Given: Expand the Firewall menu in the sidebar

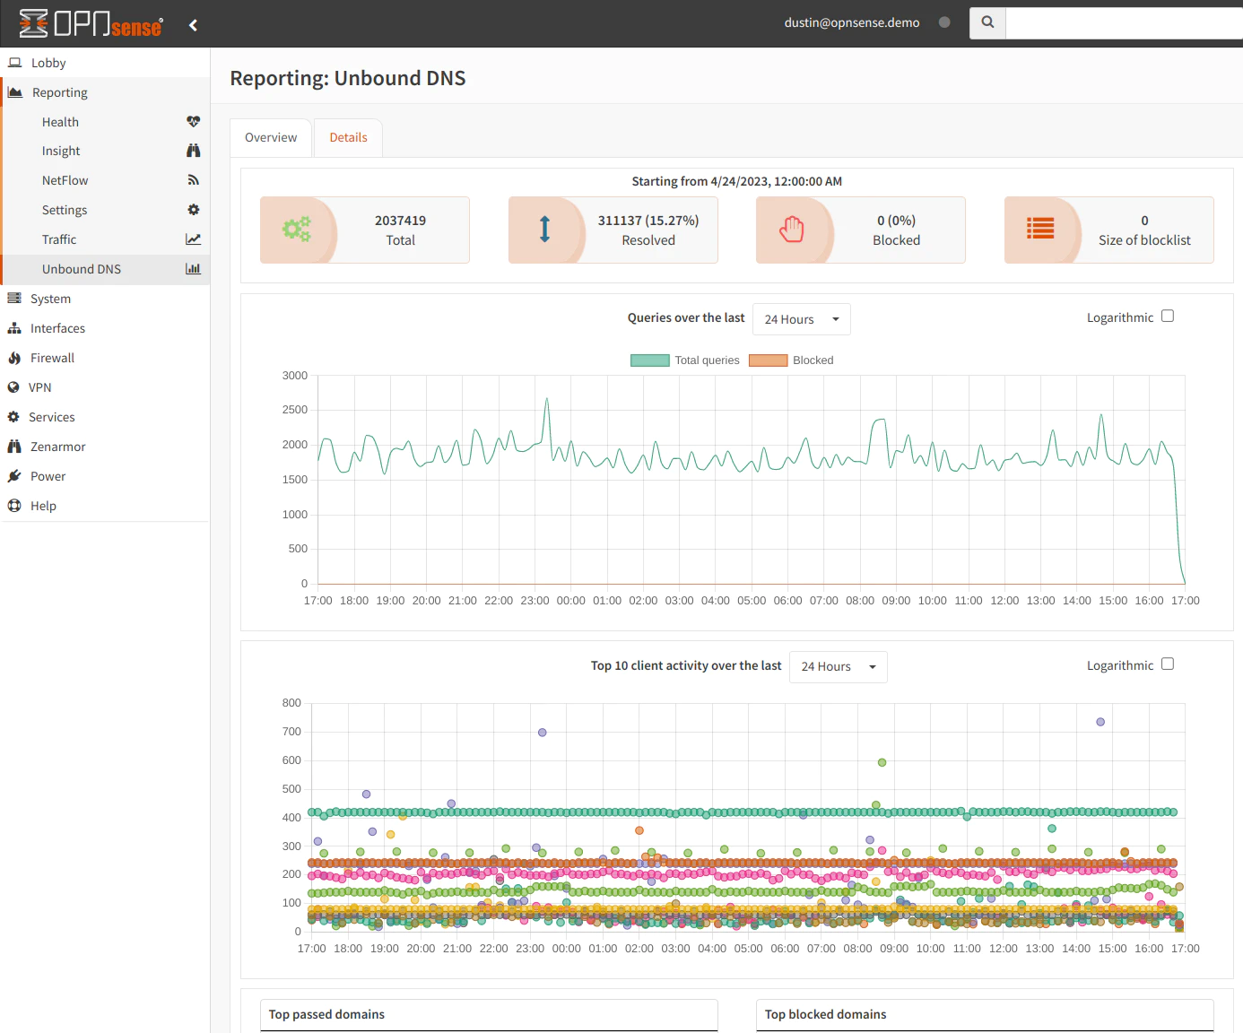Looking at the screenshot, I should point(52,358).
